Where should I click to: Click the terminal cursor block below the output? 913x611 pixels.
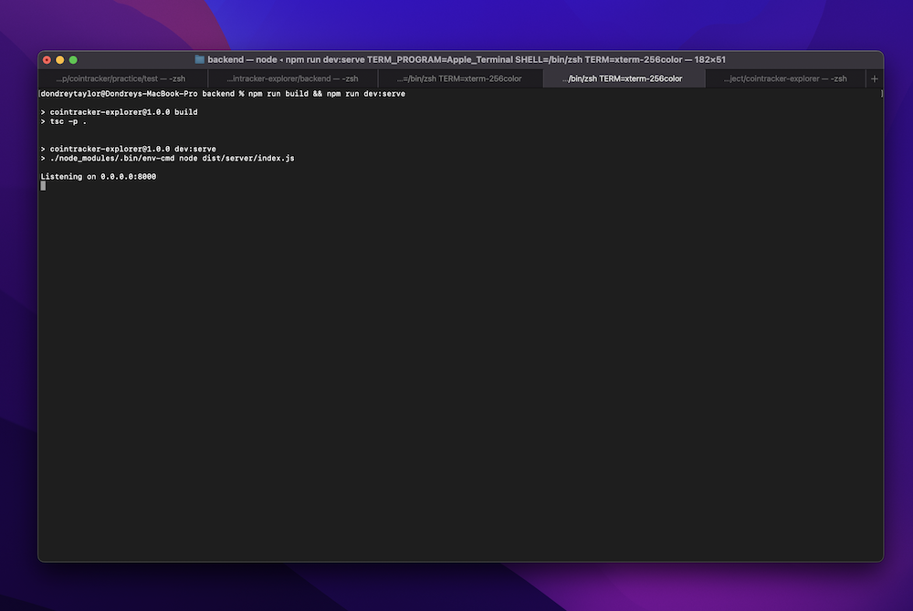[43, 186]
